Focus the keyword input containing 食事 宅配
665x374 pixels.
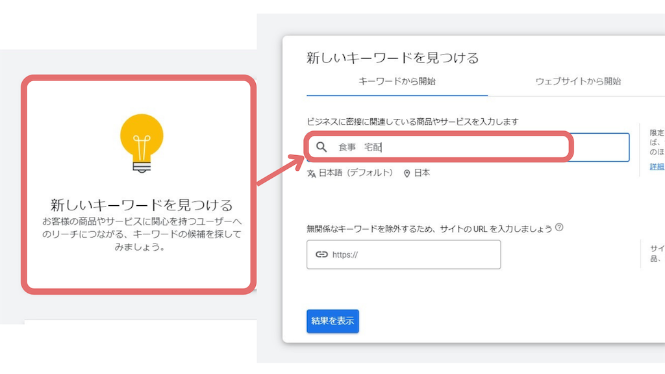coord(468,147)
